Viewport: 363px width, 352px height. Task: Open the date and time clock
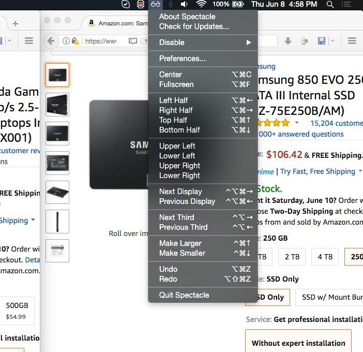coord(284,4)
